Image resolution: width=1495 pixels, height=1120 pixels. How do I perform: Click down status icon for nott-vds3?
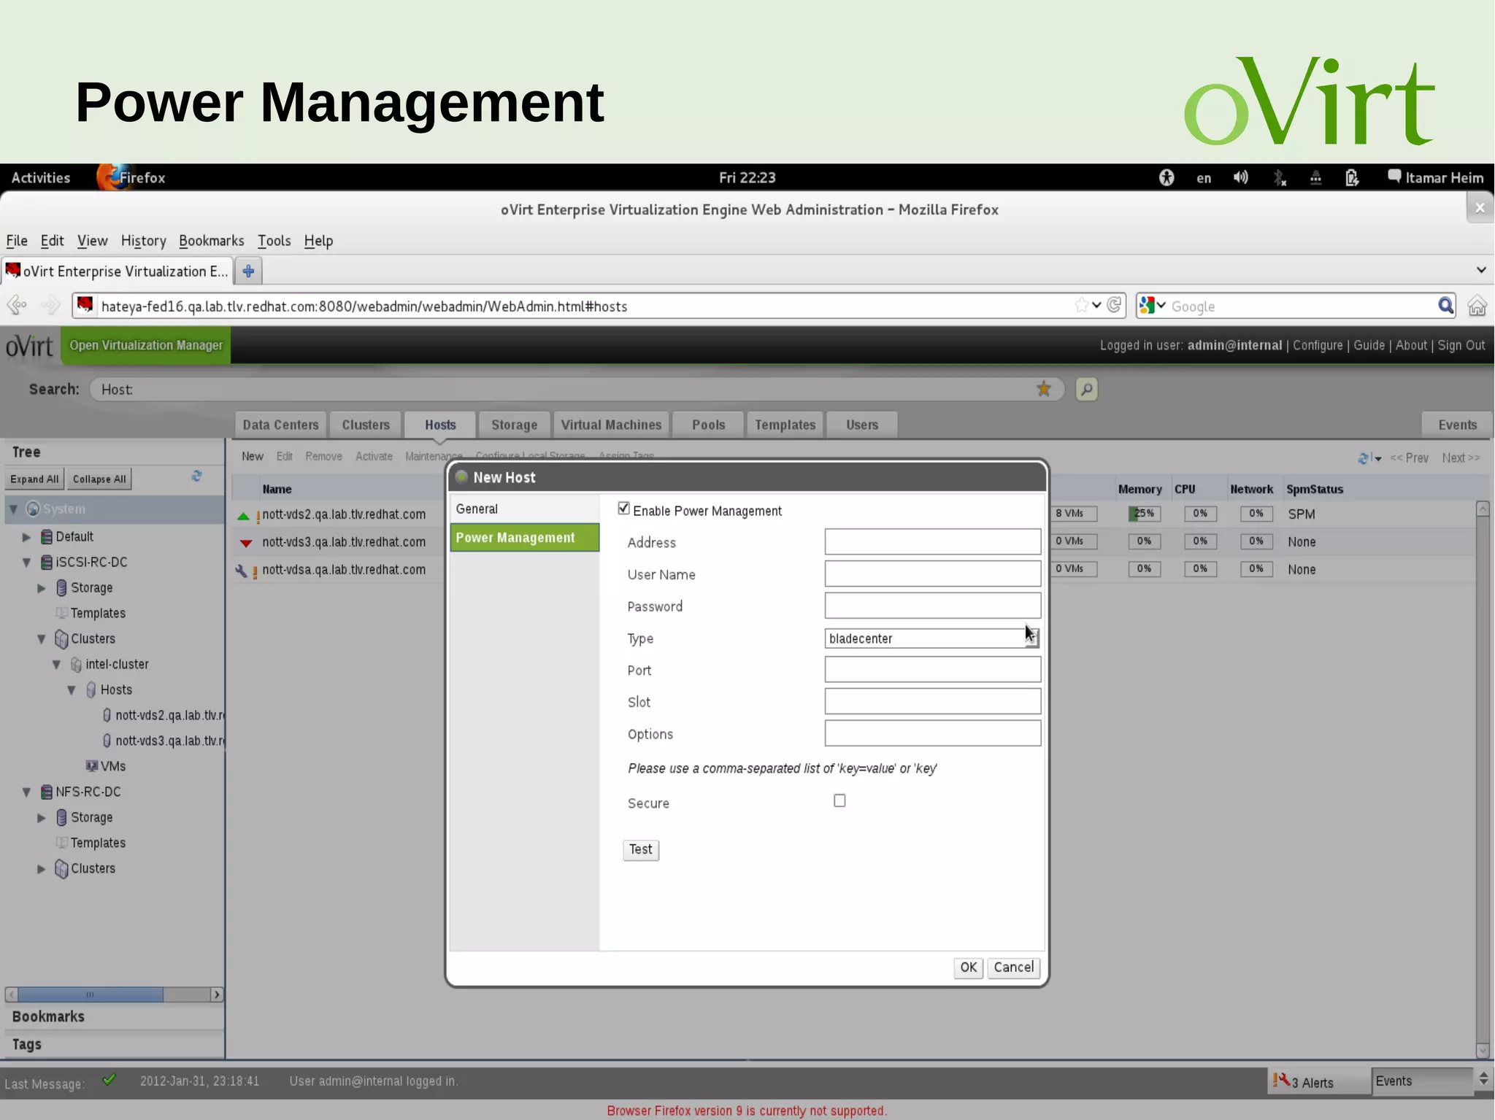click(x=246, y=543)
